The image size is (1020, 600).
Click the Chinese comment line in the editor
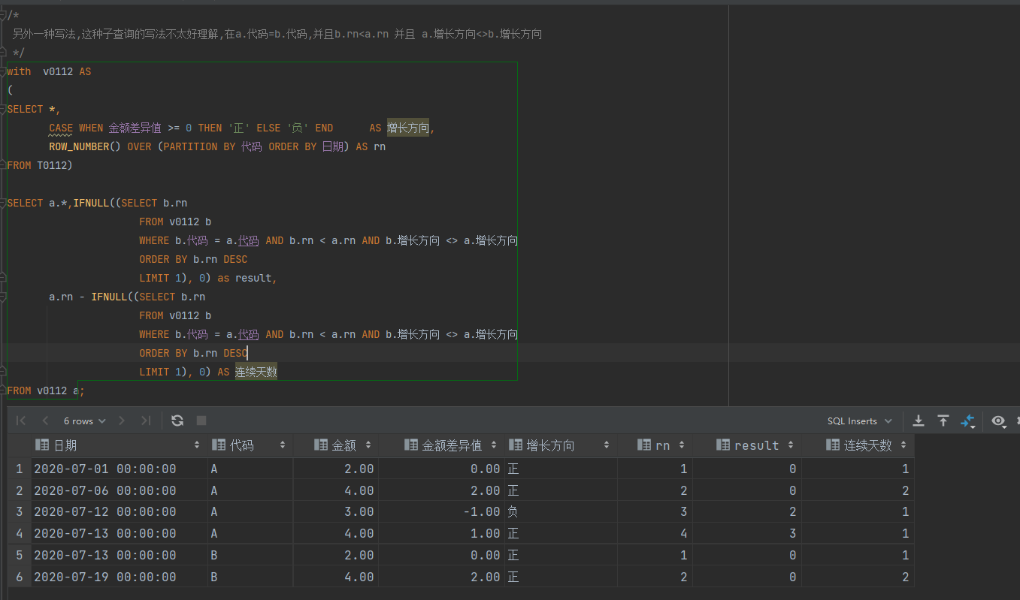[277, 34]
